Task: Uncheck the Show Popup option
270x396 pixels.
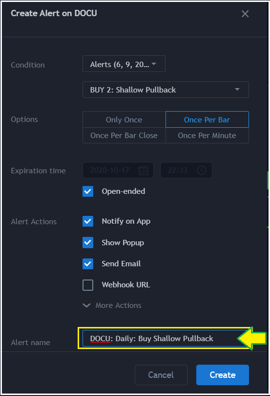Action: 88,242
